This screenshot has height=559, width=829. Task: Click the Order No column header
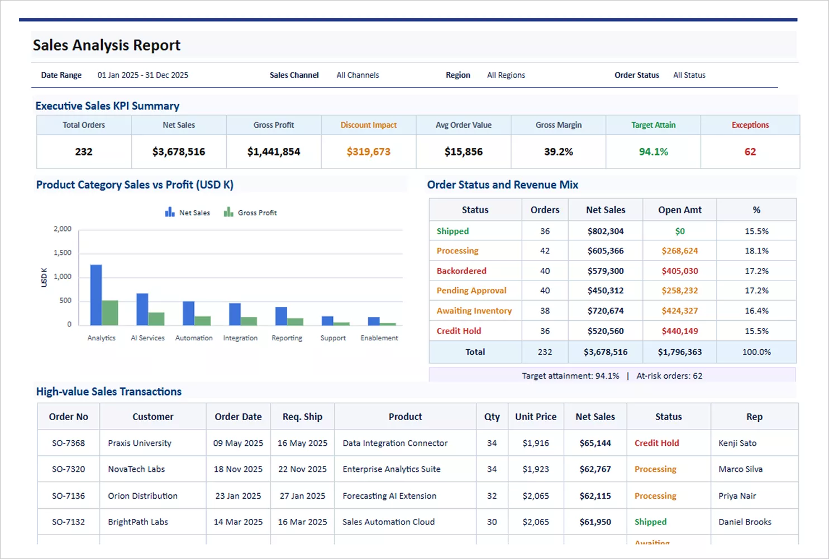(x=69, y=417)
